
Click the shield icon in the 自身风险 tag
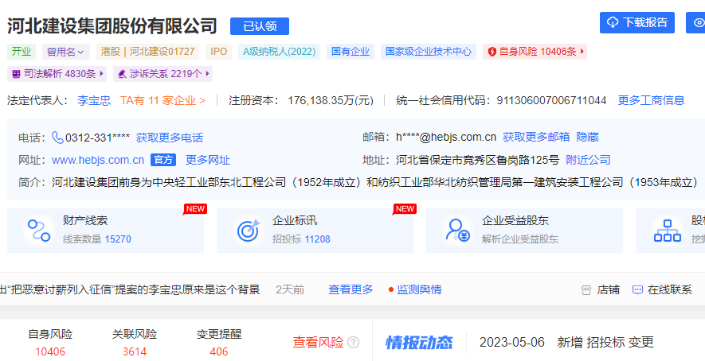(492, 52)
